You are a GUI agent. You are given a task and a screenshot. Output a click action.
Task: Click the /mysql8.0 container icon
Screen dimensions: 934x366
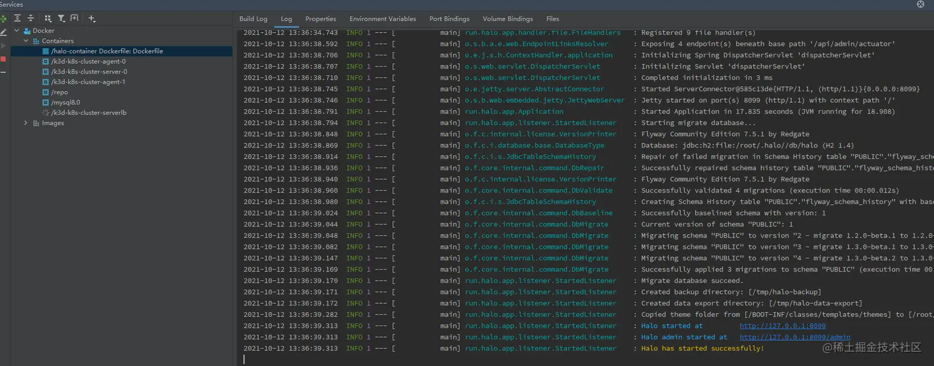click(45, 102)
